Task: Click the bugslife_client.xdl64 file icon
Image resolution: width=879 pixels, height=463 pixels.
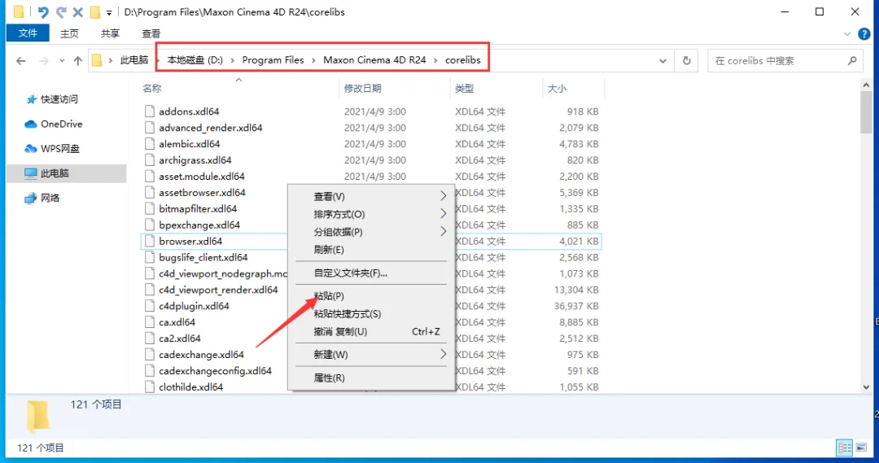Action: click(x=149, y=257)
